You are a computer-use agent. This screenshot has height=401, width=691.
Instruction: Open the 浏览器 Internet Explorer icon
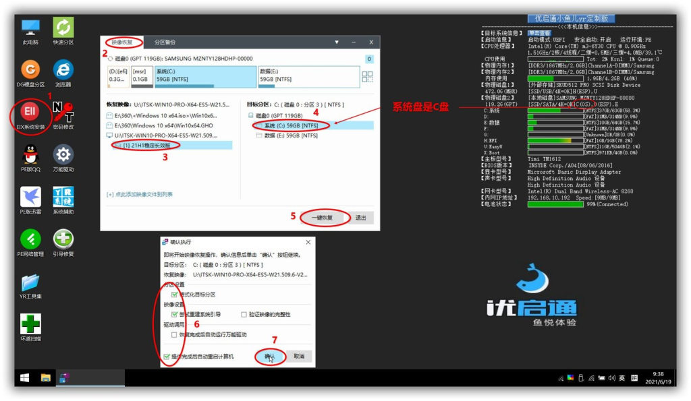click(63, 73)
